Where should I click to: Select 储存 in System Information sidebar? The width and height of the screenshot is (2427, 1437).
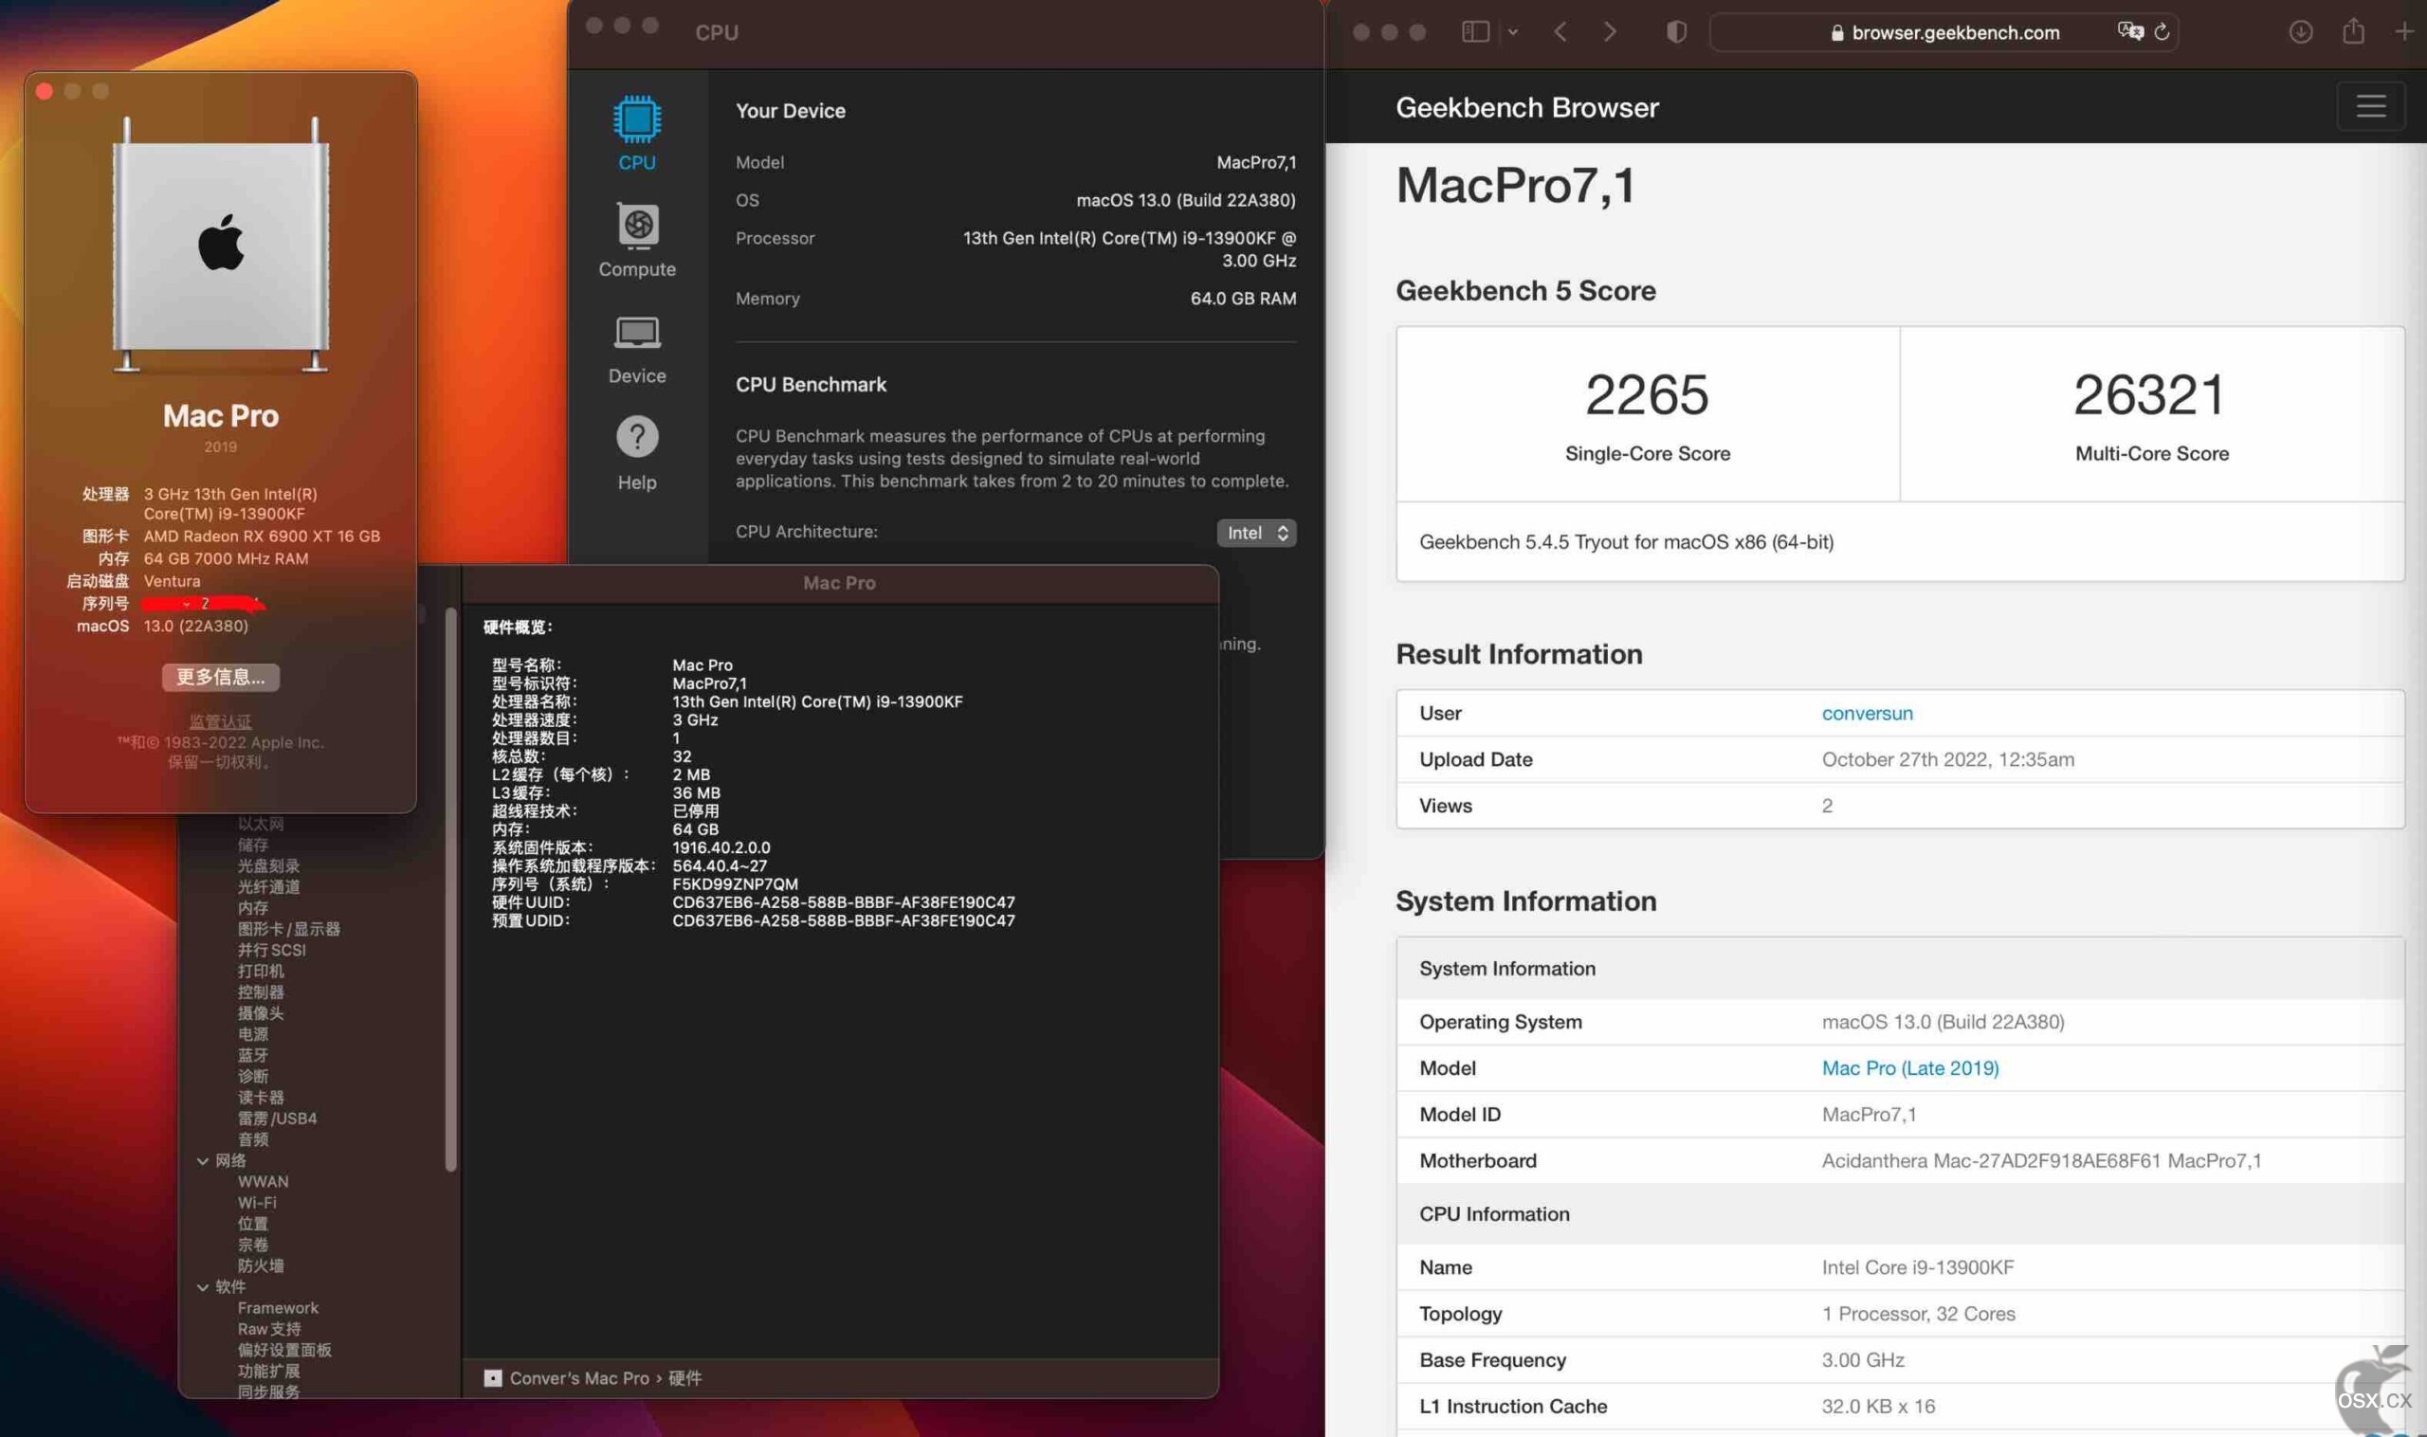(x=253, y=845)
